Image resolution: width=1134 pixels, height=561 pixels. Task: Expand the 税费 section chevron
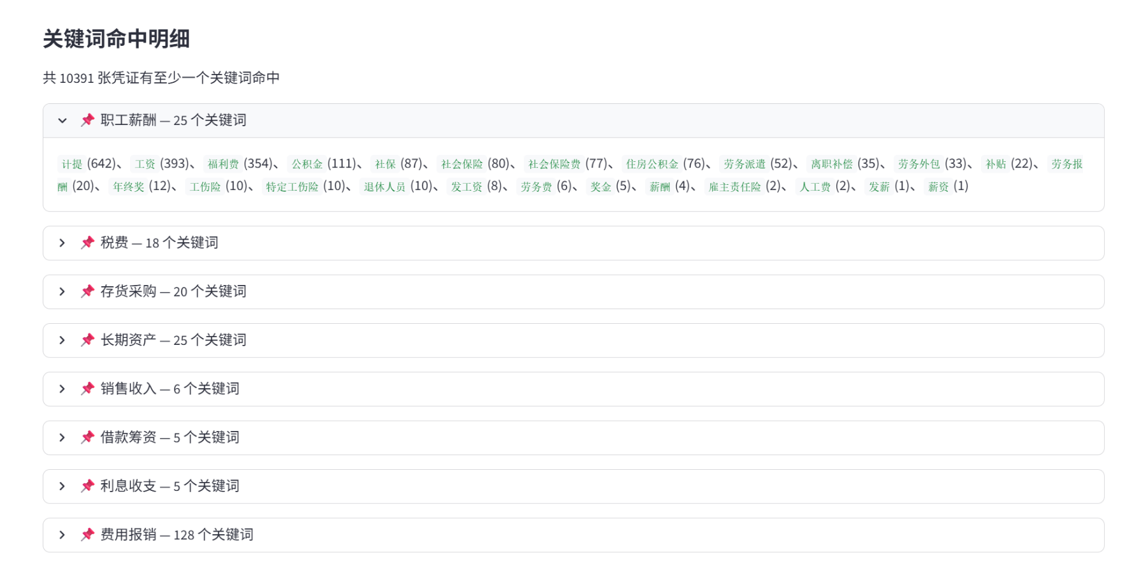pyautogui.click(x=62, y=243)
